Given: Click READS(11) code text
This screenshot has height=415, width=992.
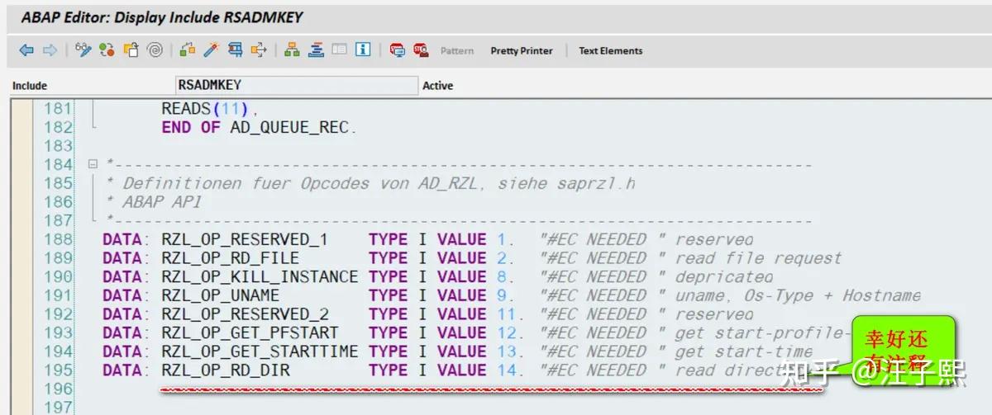Looking at the screenshot, I should [x=210, y=108].
